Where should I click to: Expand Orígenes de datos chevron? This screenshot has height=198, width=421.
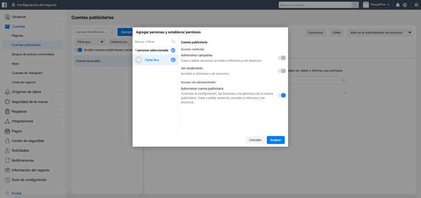click(x=59, y=92)
